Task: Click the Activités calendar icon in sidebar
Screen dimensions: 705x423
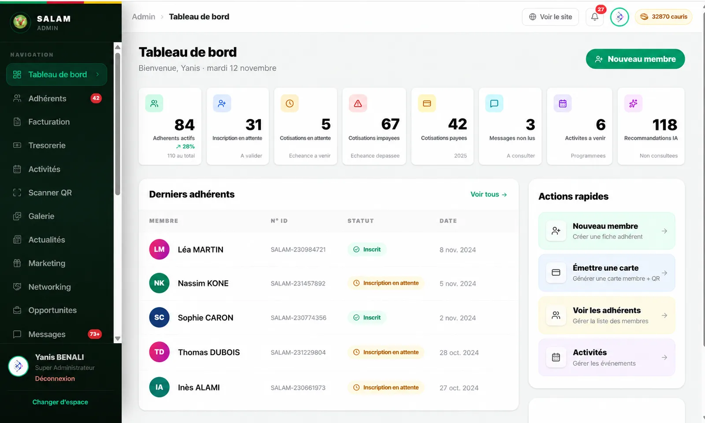Action: [x=17, y=169]
